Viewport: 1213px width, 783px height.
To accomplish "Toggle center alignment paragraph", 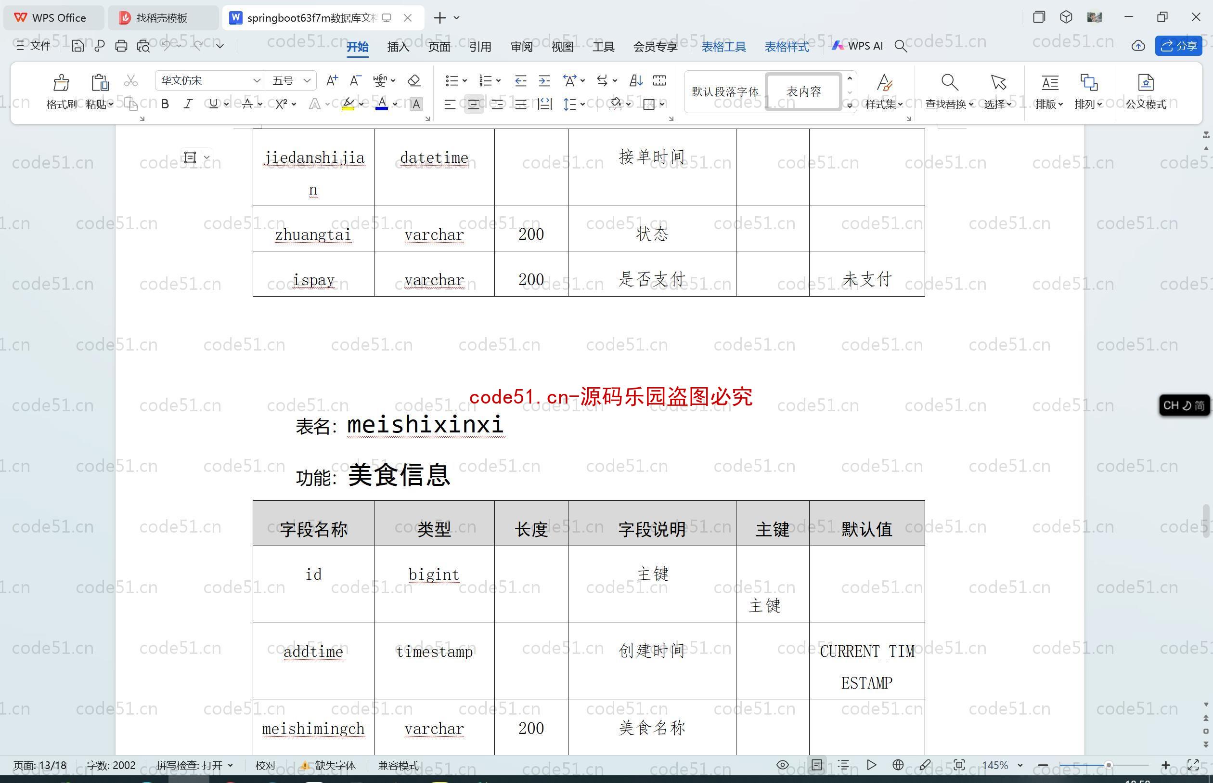I will point(474,104).
